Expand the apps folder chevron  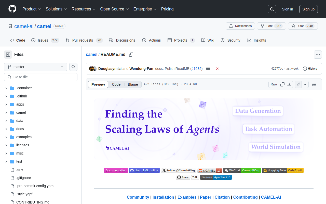tap(6, 104)
